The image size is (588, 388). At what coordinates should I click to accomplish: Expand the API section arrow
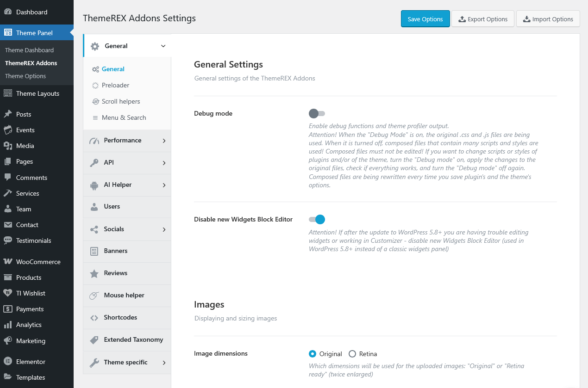click(164, 163)
